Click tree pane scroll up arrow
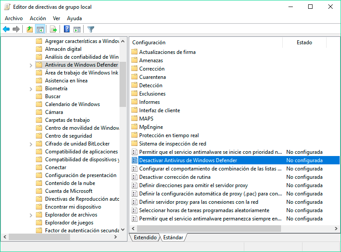 pyautogui.click(x=123, y=41)
